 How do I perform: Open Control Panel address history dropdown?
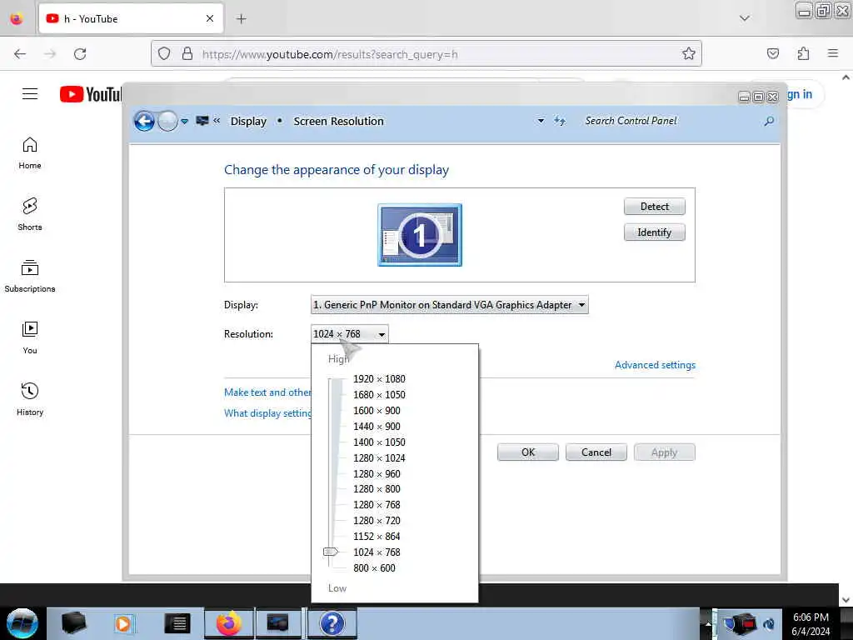tap(541, 121)
